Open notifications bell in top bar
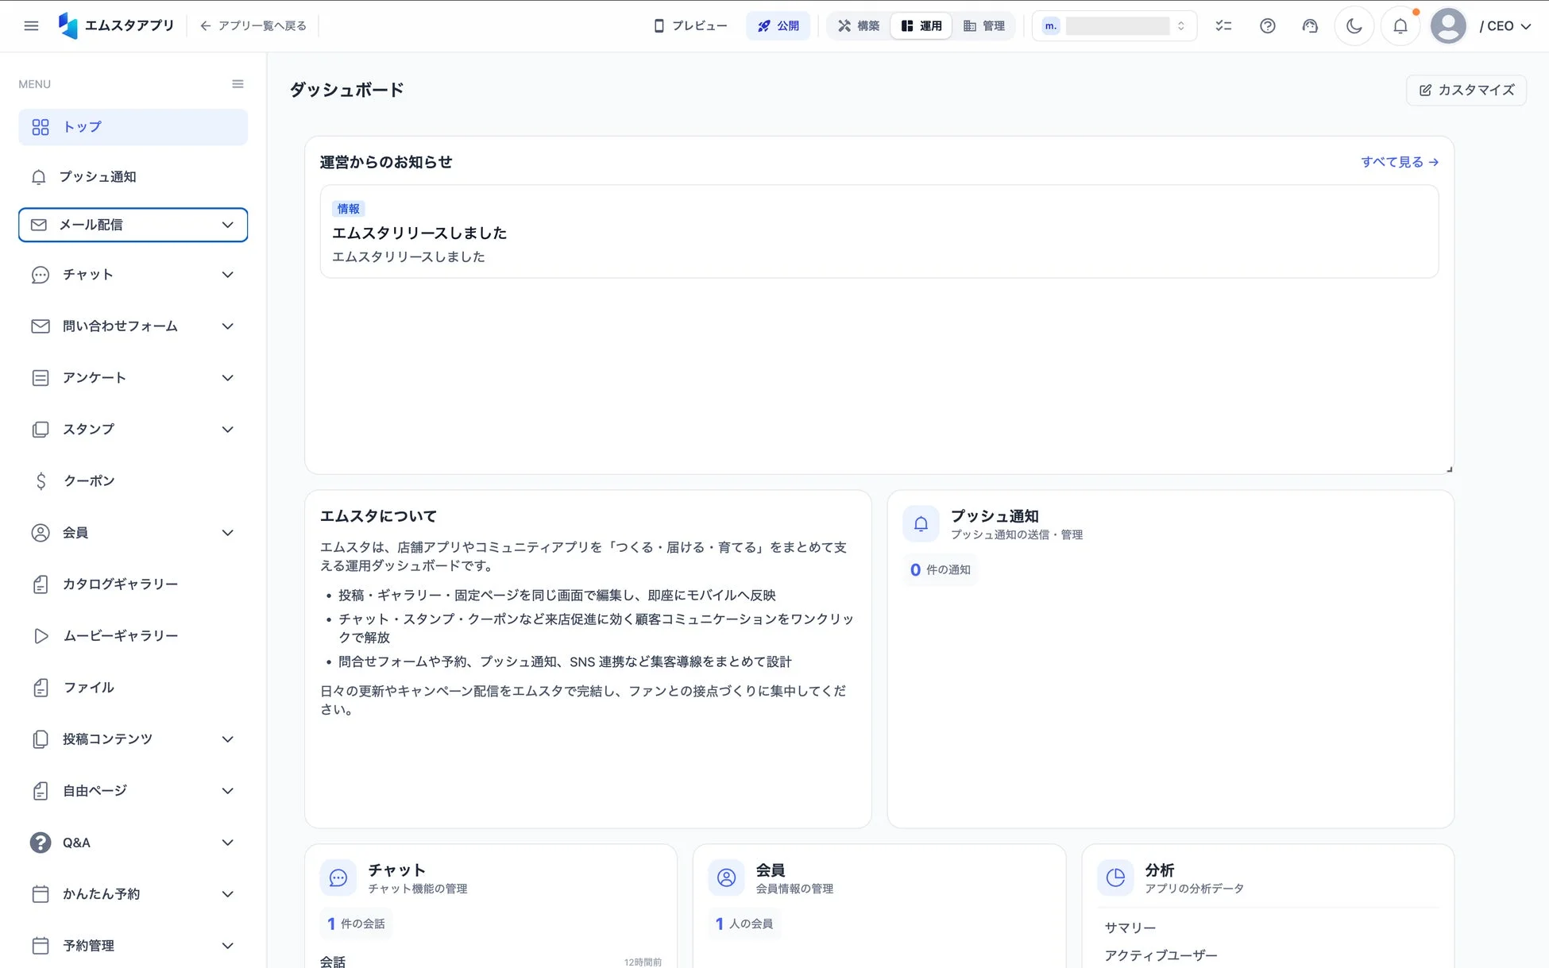Viewport: 1549px width, 968px height. pos(1400,25)
